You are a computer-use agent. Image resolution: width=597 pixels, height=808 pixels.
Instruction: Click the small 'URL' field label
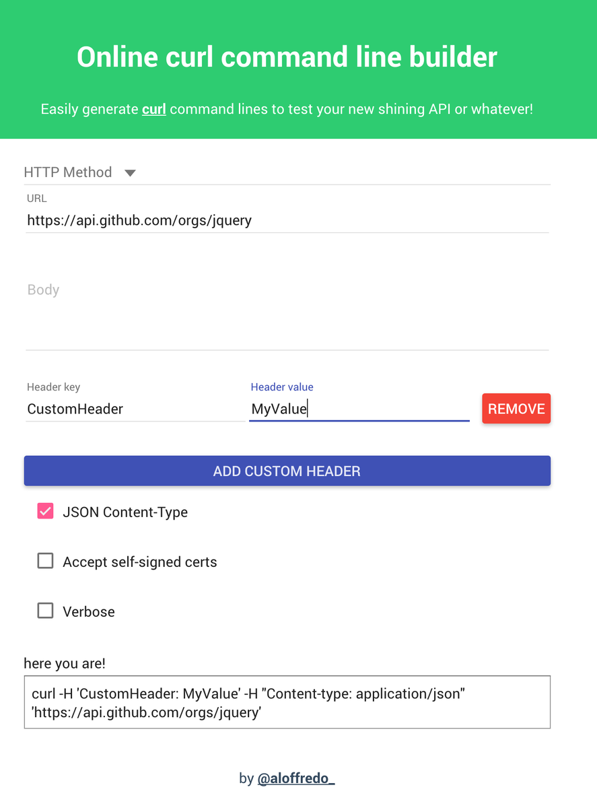click(x=37, y=199)
